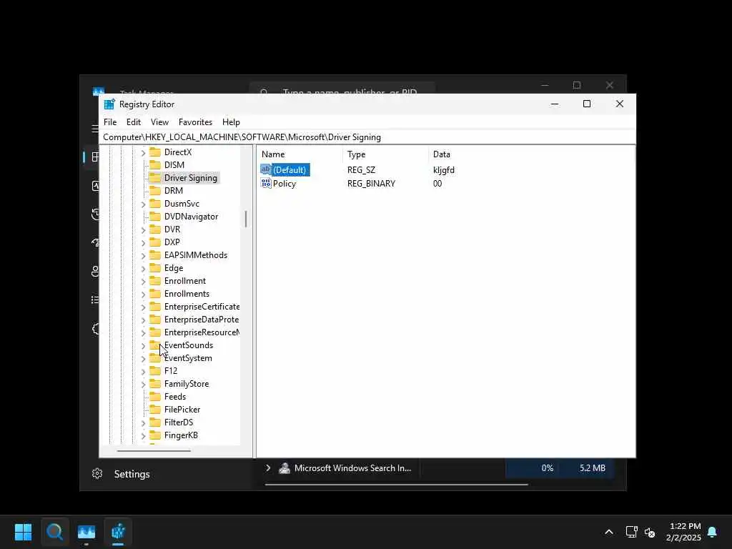Select the Policy value name
Screen dimensions: 732x549
tap(285, 184)
